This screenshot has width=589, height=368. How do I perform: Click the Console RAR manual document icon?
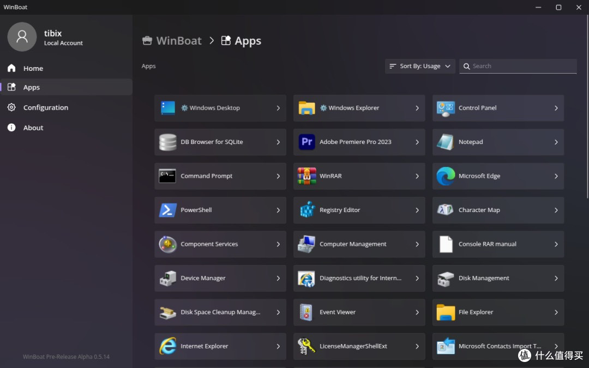446,244
